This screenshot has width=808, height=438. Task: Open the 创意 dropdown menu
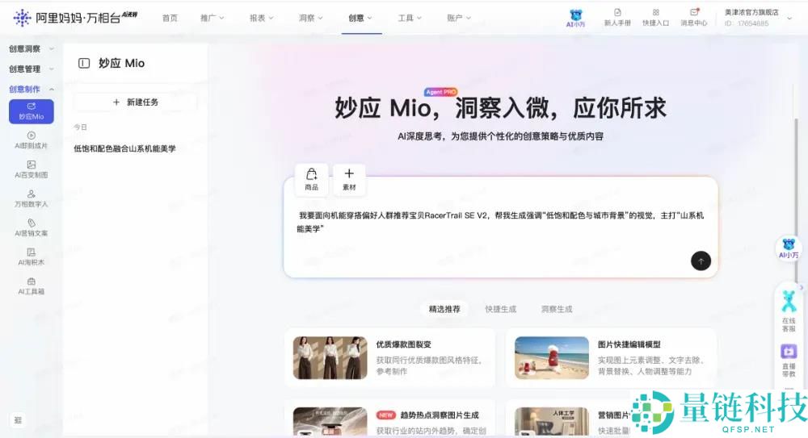coord(360,18)
